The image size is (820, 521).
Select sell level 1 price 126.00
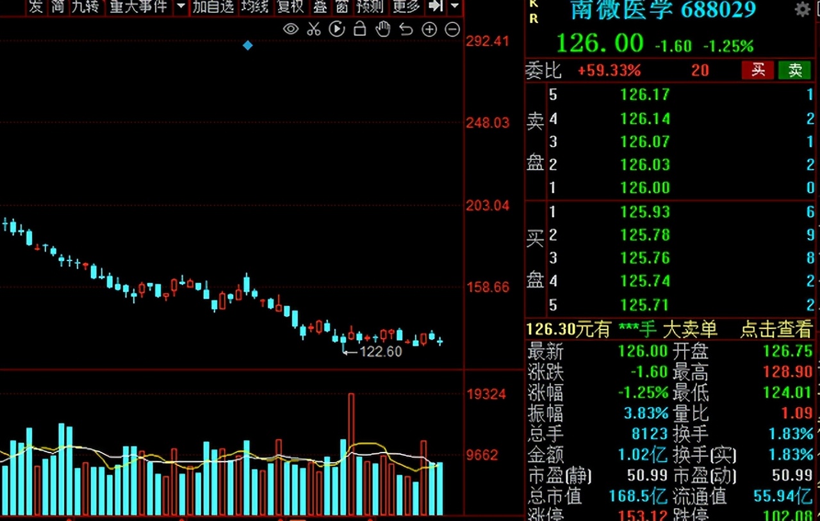(x=644, y=188)
